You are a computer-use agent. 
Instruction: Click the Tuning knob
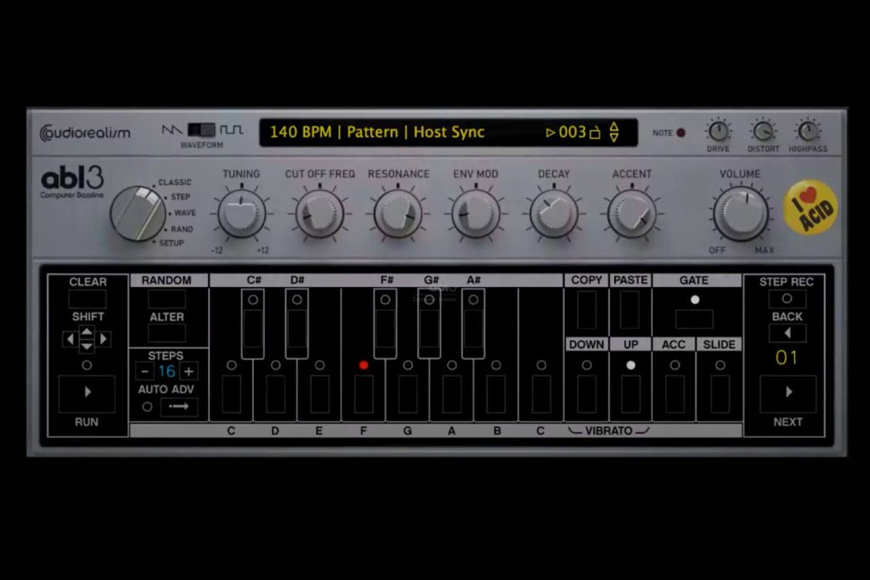[241, 213]
